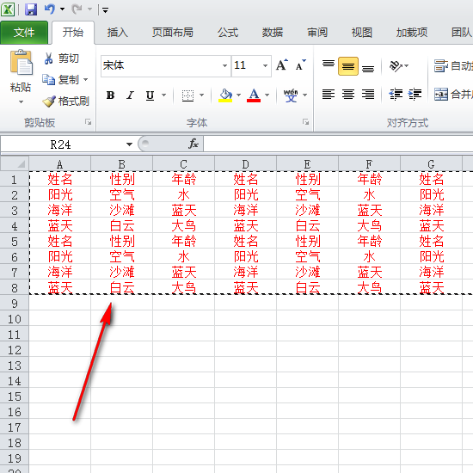Click the wrap text 自动 button

coord(453,65)
